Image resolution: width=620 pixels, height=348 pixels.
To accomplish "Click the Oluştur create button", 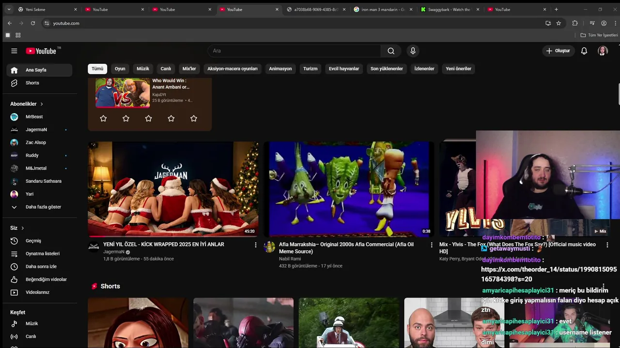I will (558, 51).
